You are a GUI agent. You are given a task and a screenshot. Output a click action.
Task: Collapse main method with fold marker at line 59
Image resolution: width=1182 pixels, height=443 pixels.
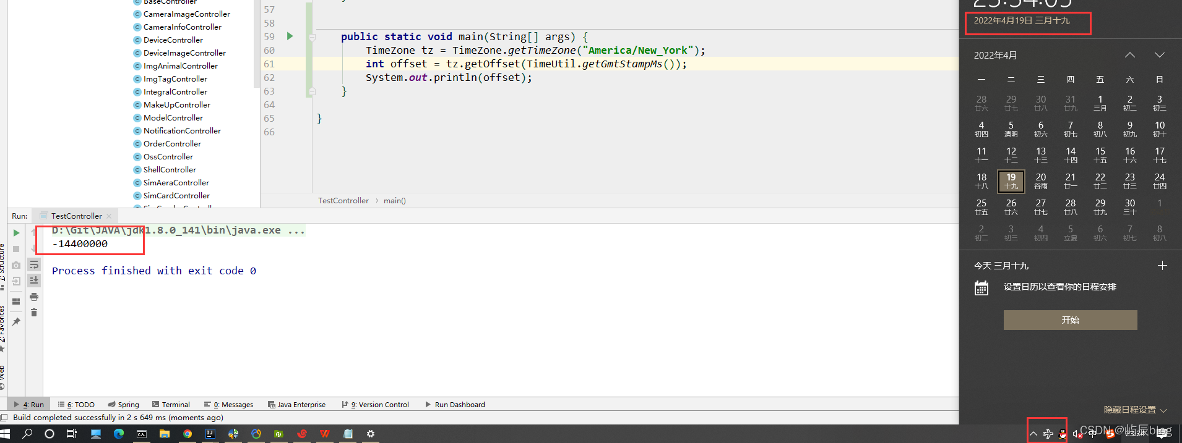(x=313, y=37)
